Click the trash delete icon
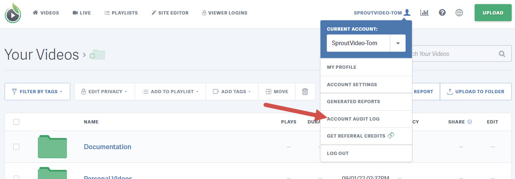 (305, 92)
